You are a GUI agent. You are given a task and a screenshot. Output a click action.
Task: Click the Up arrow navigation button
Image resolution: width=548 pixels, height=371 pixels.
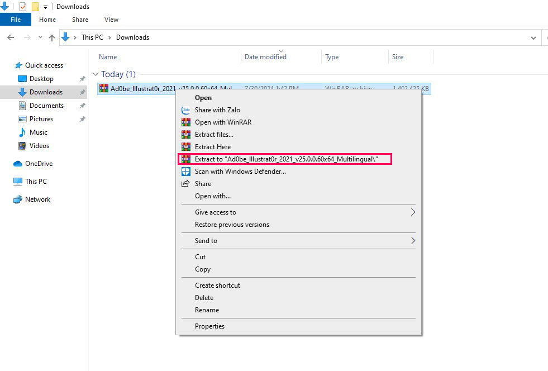coord(52,37)
